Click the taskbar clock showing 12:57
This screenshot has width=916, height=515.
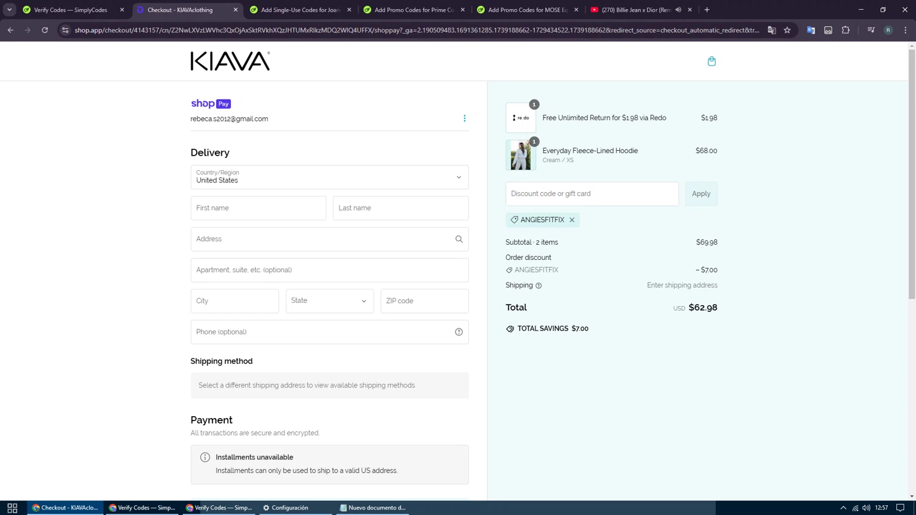point(881,508)
